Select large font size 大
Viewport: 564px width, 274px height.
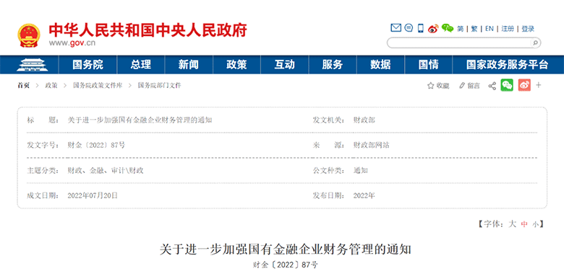[x=512, y=224]
